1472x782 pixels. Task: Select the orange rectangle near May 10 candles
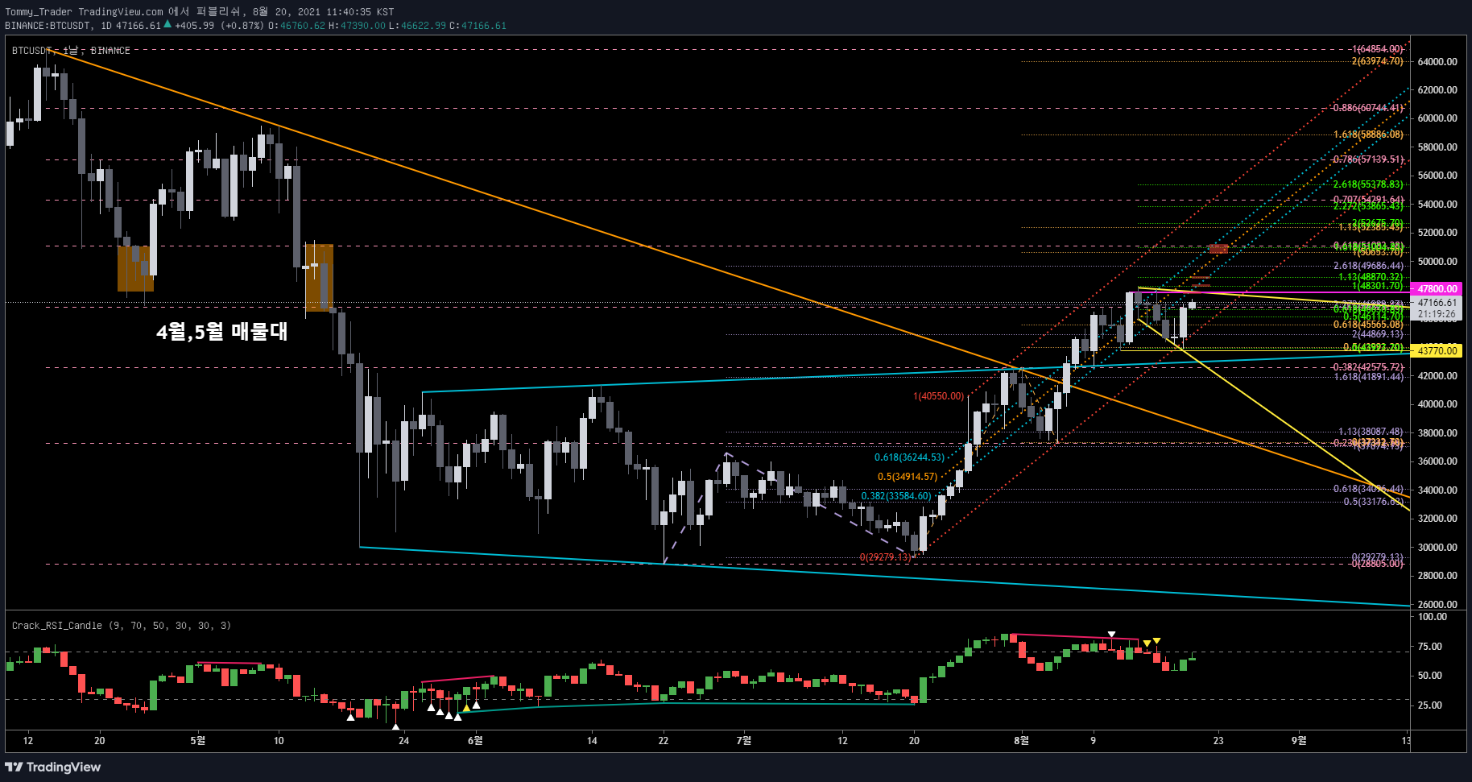pos(319,277)
